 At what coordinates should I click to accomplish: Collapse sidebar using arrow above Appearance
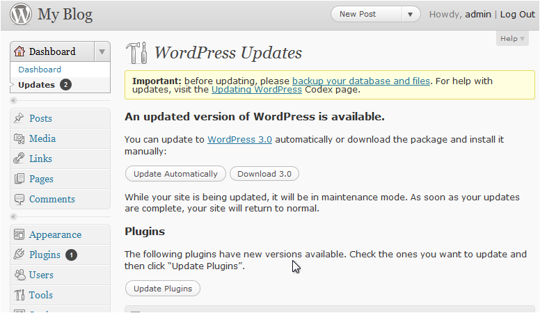[13, 216]
